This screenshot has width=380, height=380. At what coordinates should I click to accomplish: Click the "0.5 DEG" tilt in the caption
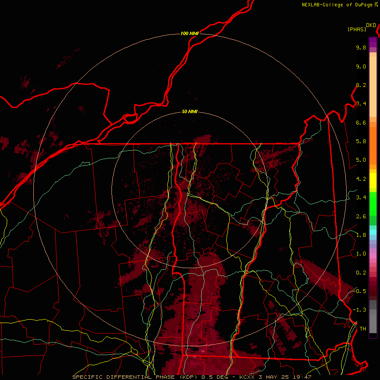pyautogui.click(x=215, y=377)
